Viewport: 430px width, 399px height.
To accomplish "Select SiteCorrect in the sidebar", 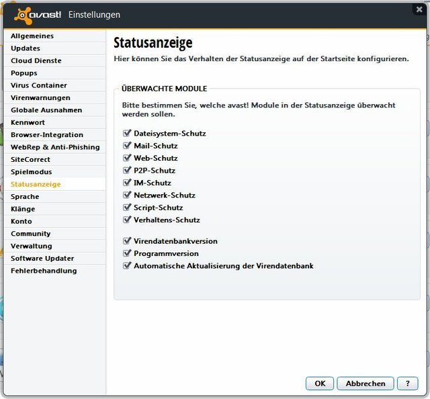I will click(x=54, y=159).
